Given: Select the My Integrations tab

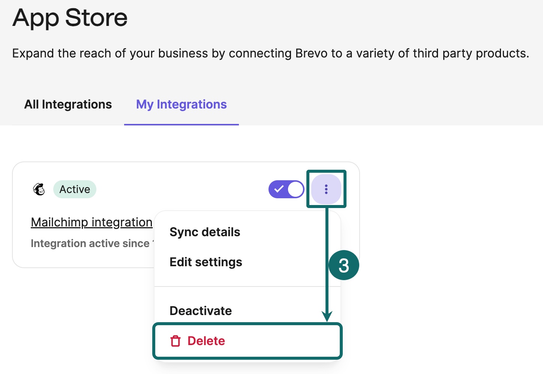Looking at the screenshot, I should click(181, 104).
